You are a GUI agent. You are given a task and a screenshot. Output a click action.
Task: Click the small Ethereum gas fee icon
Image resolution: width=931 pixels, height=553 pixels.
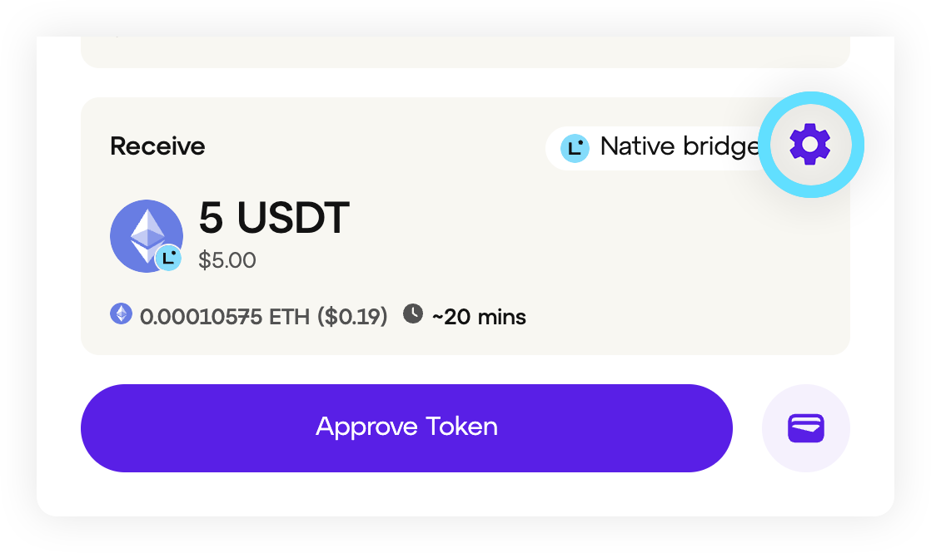click(122, 314)
